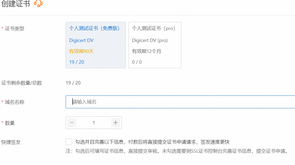Click the orange customer service headset icon

tap(38, 4)
